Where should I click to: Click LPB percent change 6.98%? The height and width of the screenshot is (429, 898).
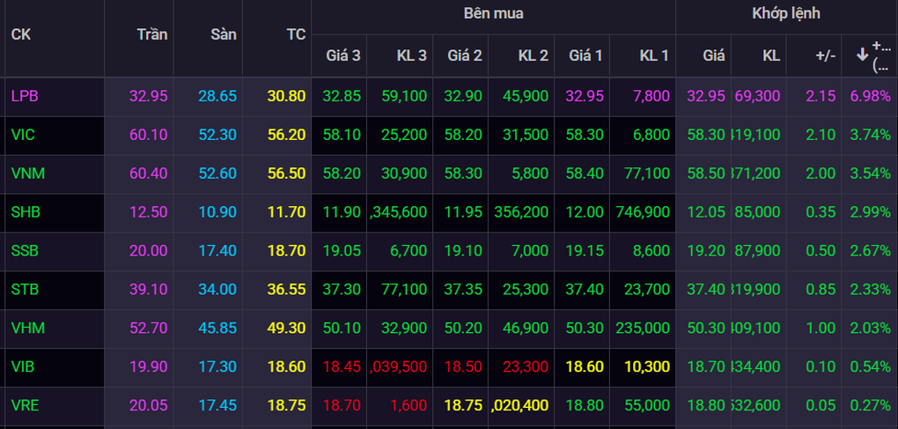(x=871, y=96)
